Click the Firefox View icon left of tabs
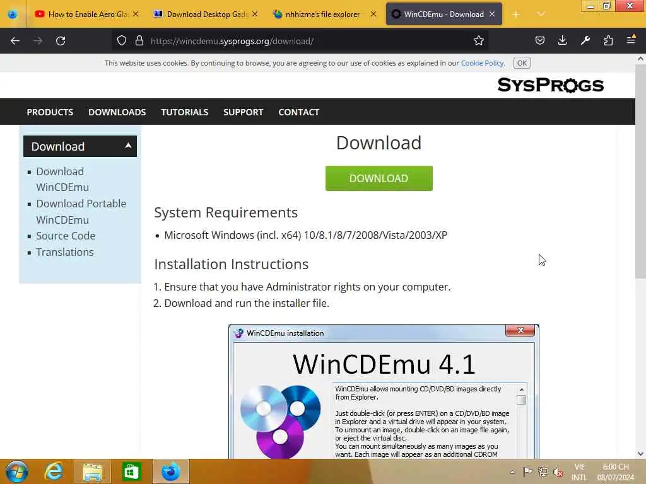The image size is (646, 484). pos(13,14)
